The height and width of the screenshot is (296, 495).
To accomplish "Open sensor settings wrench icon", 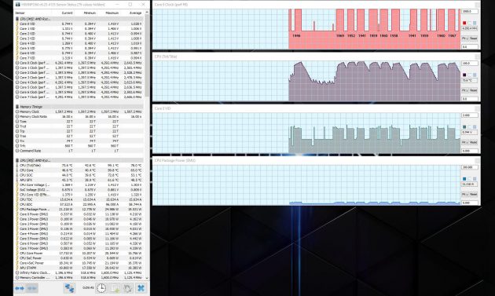I will point(128,288).
